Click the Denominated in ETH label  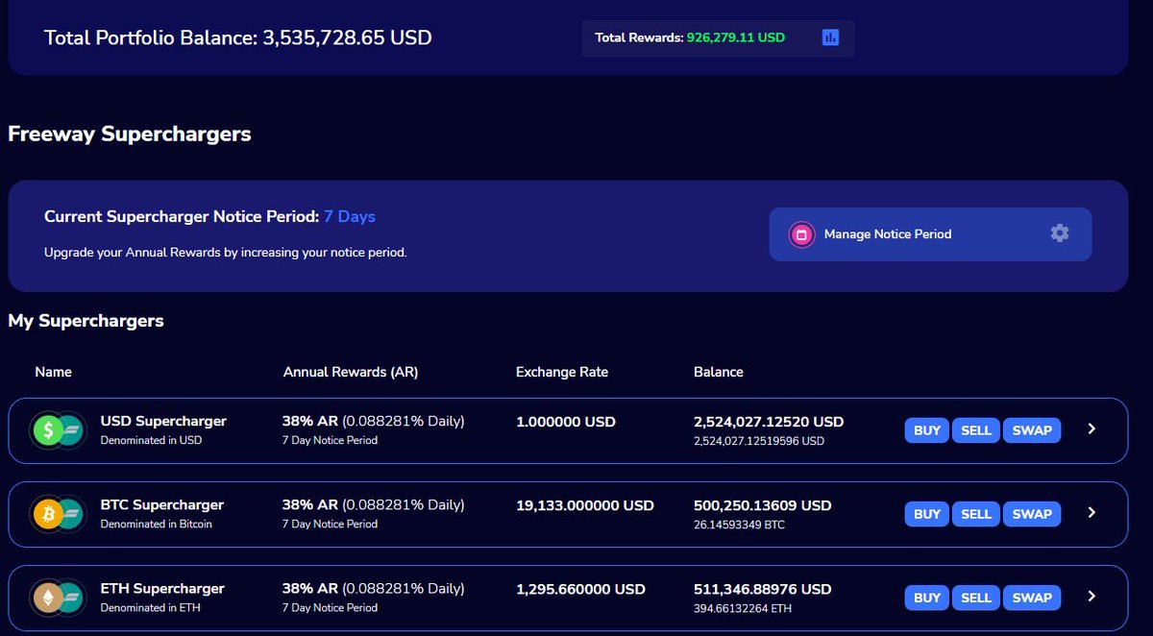(151, 608)
